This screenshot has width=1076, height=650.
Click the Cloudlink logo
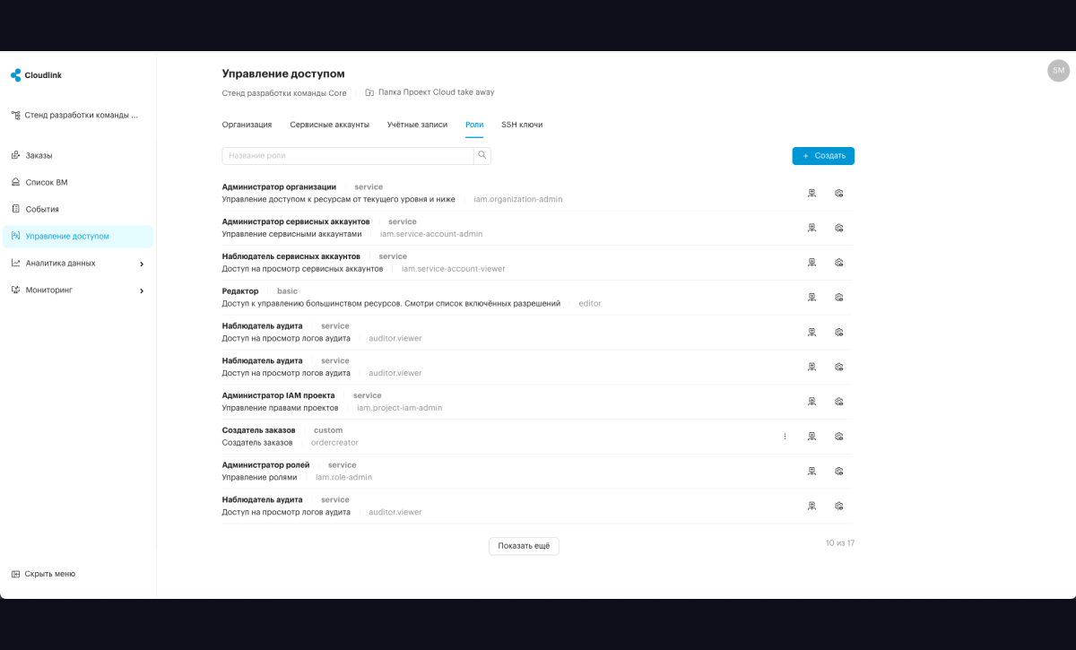coord(36,75)
